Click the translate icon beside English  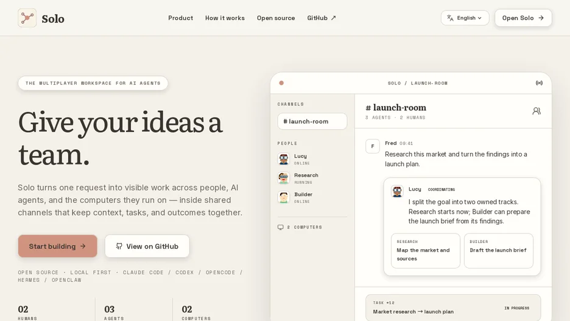tap(450, 18)
